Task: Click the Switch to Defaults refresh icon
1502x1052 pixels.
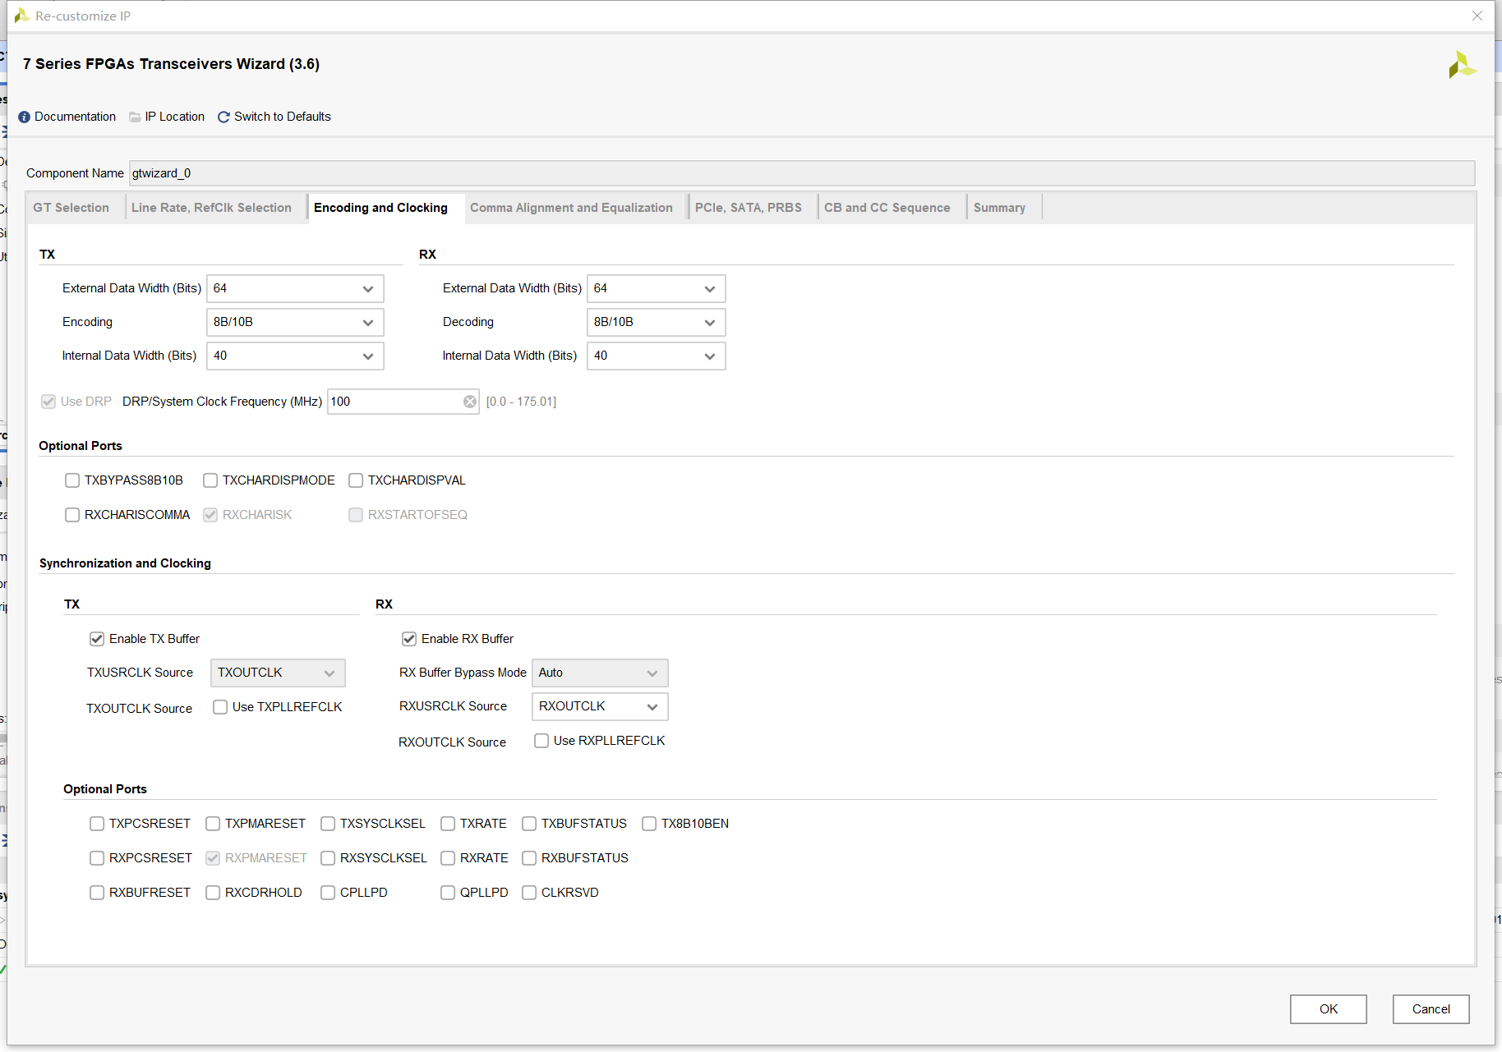Action: coord(223,117)
